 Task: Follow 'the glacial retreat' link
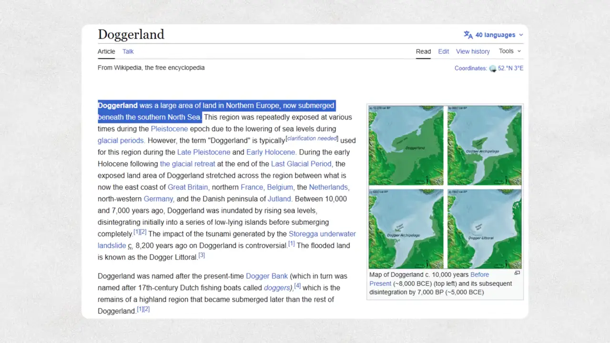pos(188,164)
